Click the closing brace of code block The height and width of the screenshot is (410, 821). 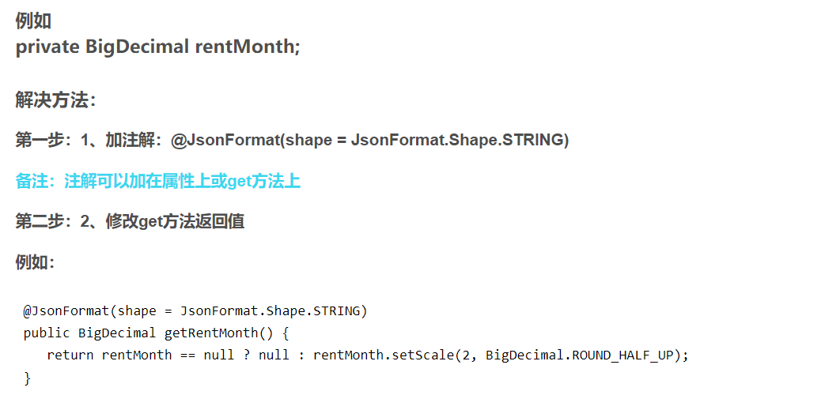(x=27, y=378)
